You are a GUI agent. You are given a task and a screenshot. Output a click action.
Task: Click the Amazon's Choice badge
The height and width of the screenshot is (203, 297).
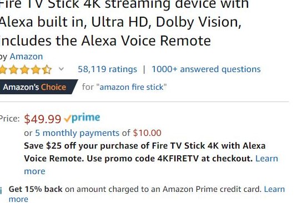tap(39, 87)
